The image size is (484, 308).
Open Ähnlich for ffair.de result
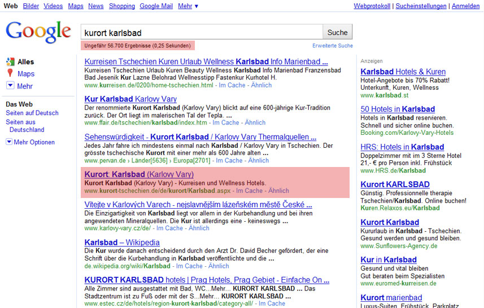coord(255,122)
